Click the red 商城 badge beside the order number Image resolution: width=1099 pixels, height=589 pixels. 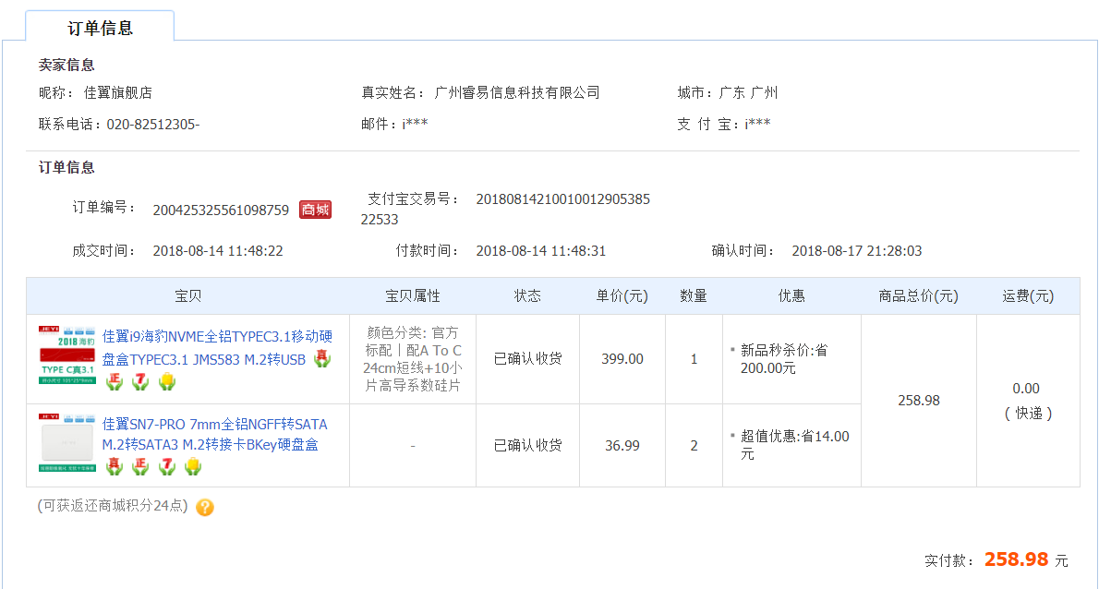316,210
